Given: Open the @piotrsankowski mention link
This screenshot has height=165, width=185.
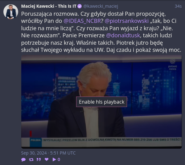Looking at the screenshot, I should click(127, 21).
